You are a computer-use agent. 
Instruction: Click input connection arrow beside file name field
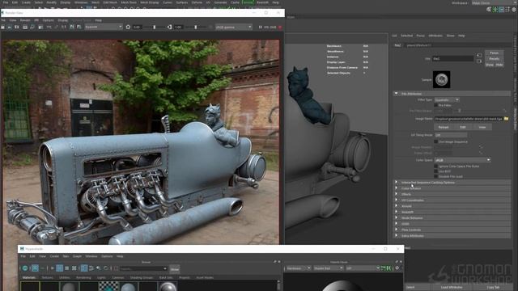[479, 55]
